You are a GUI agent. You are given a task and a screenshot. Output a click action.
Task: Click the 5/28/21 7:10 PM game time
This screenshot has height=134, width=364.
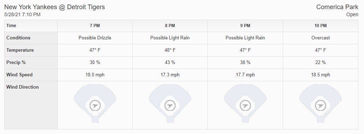pyautogui.click(x=23, y=14)
